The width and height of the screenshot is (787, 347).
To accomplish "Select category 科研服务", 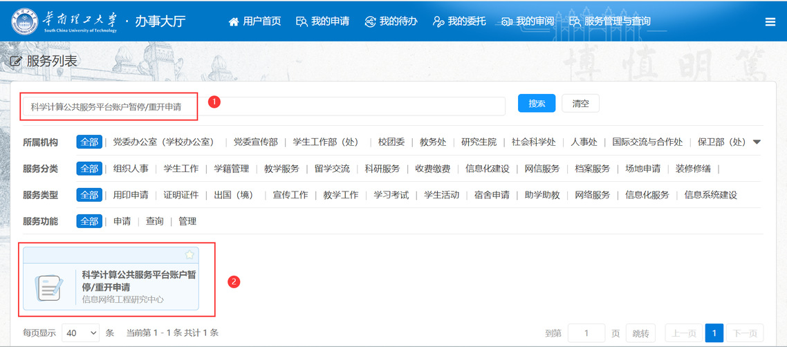I will [x=382, y=169].
